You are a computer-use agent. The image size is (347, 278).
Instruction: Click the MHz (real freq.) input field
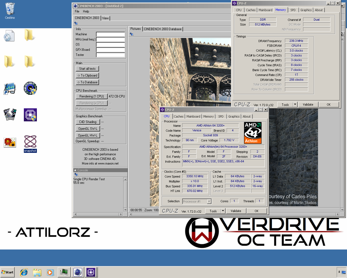tap(110, 39)
